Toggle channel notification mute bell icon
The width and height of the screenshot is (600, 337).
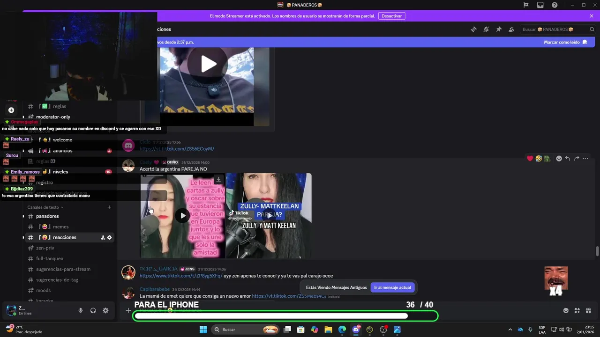[486, 29]
